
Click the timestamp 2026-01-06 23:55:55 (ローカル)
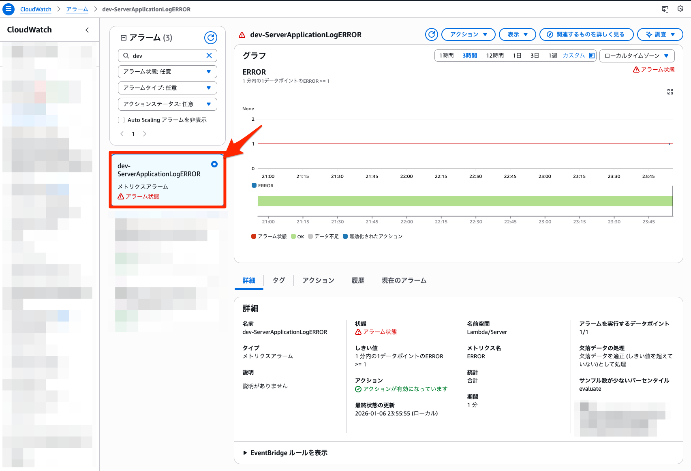[x=396, y=413]
